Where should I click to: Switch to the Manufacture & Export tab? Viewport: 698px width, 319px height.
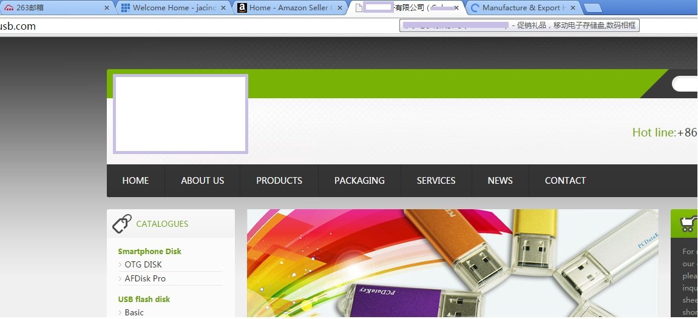tap(523, 7)
